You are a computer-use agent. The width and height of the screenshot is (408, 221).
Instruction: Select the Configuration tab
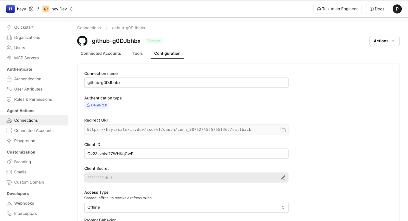167,53
